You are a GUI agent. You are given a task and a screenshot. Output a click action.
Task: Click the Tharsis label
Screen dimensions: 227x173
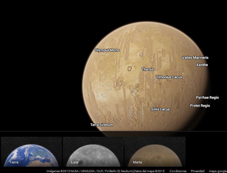click(148, 69)
